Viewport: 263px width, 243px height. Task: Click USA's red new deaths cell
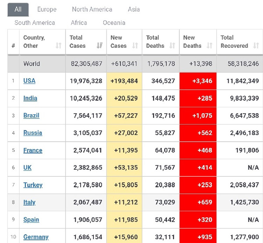click(198, 81)
